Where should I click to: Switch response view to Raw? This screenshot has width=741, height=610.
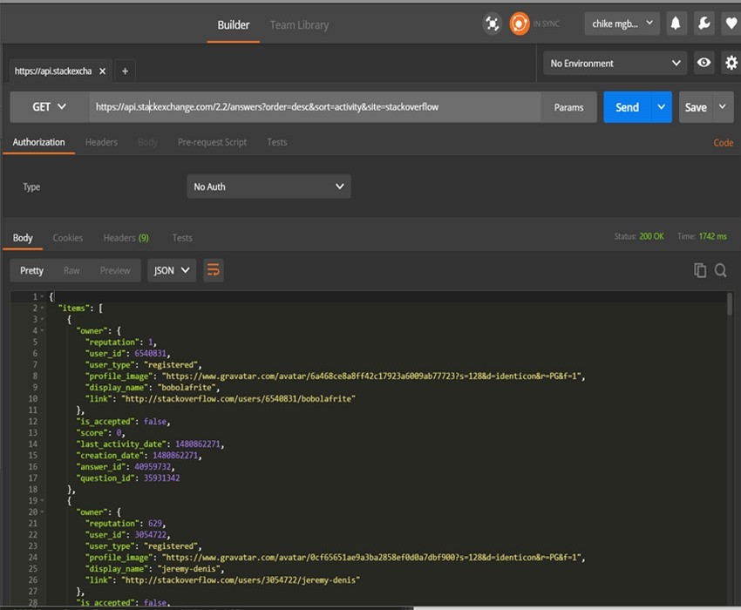pos(71,270)
